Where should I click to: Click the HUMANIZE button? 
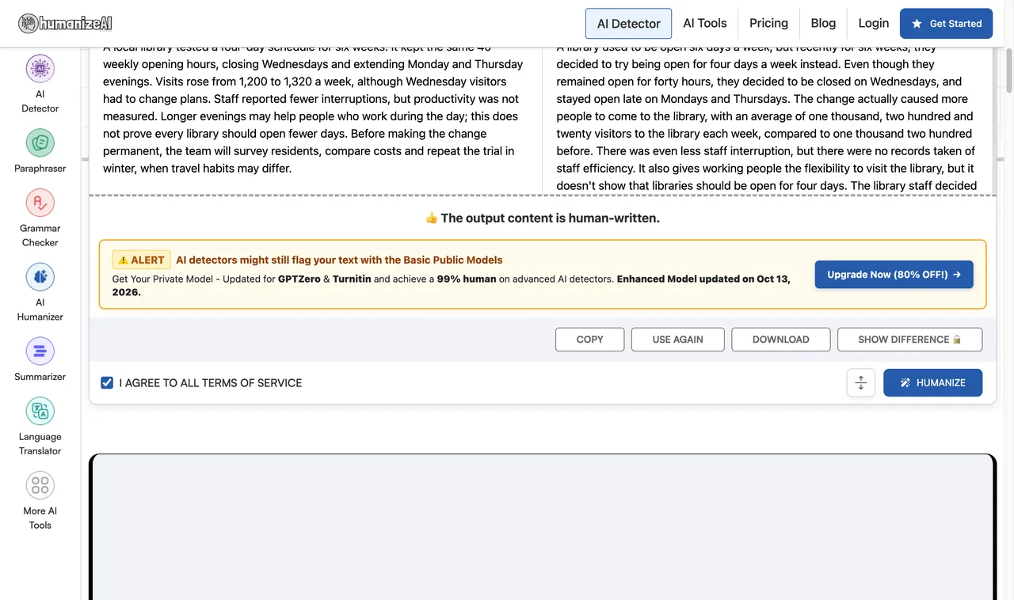coord(932,382)
